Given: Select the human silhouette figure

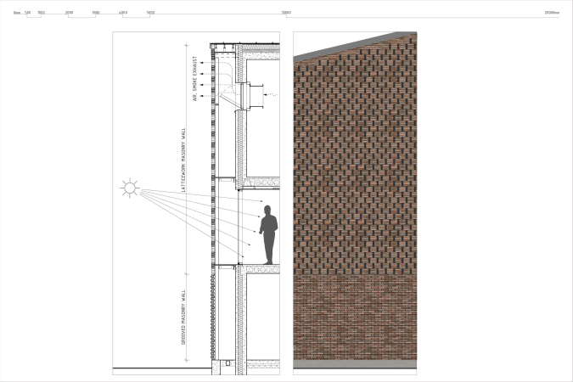Looking at the screenshot, I should (268, 234).
